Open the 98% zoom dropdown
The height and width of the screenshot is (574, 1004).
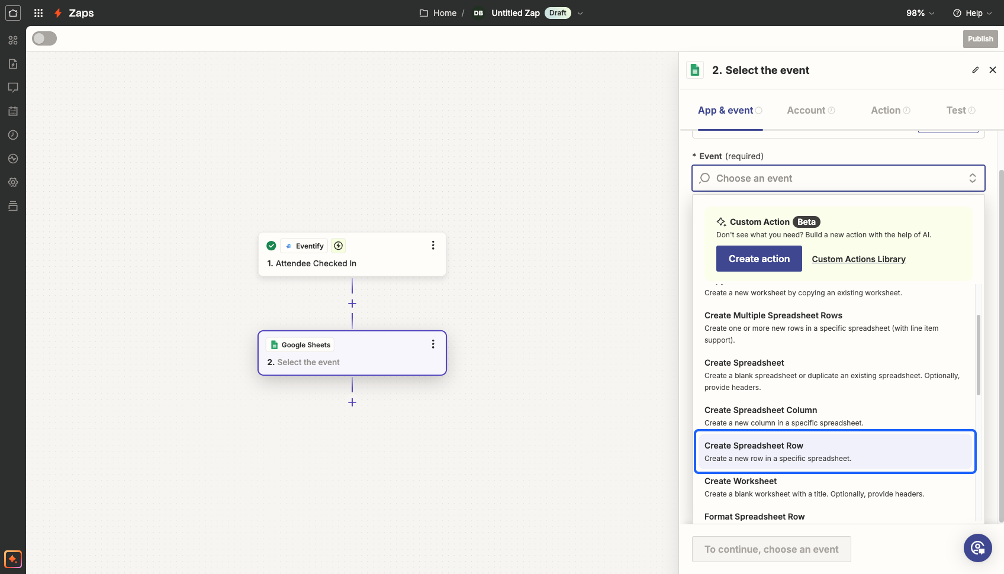pyautogui.click(x=921, y=13)
